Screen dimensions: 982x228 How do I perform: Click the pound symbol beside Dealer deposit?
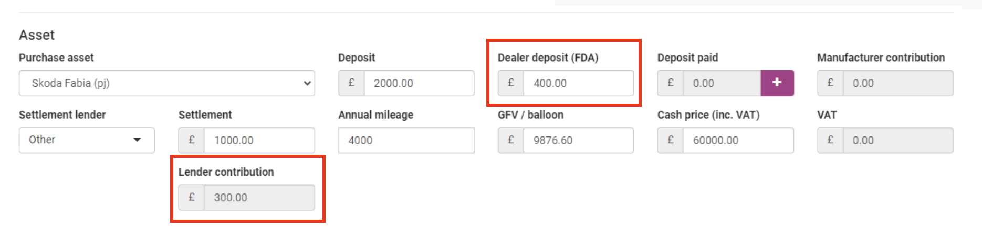coord(511,83)
